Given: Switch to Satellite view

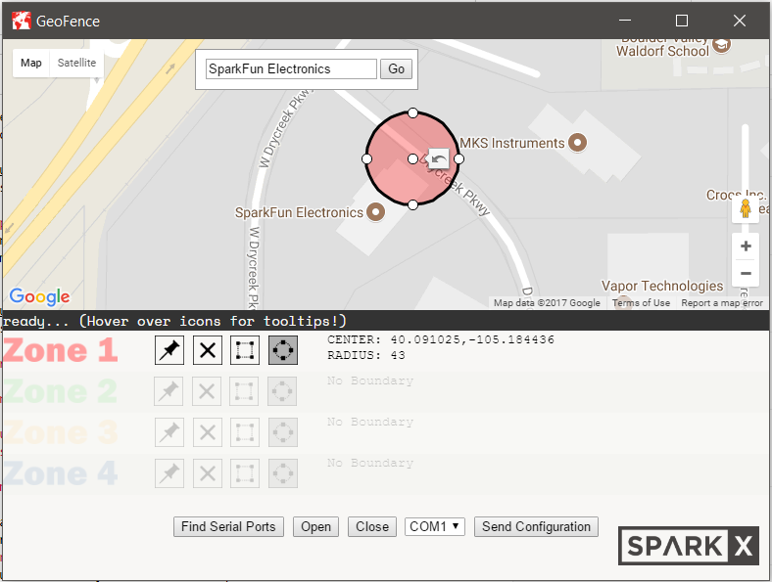Looking at the screenshot, I should coord(76,63).
